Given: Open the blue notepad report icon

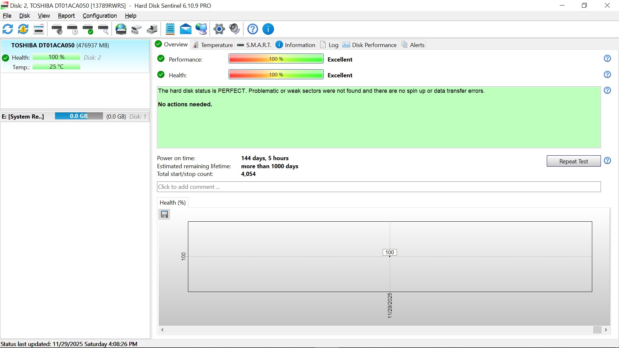Looking at the screenshot, I should 170,29.
